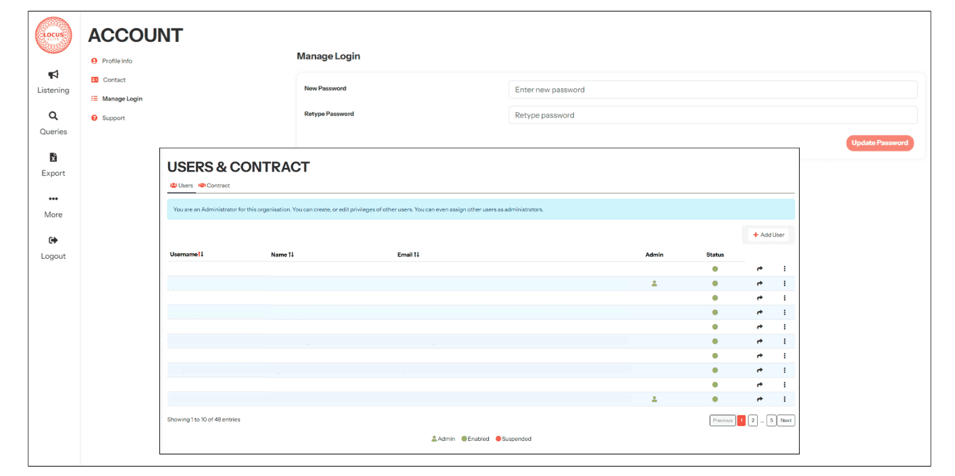Open three-dot menu in last user row
Screen dimensions: 955x476
[784, 399]
